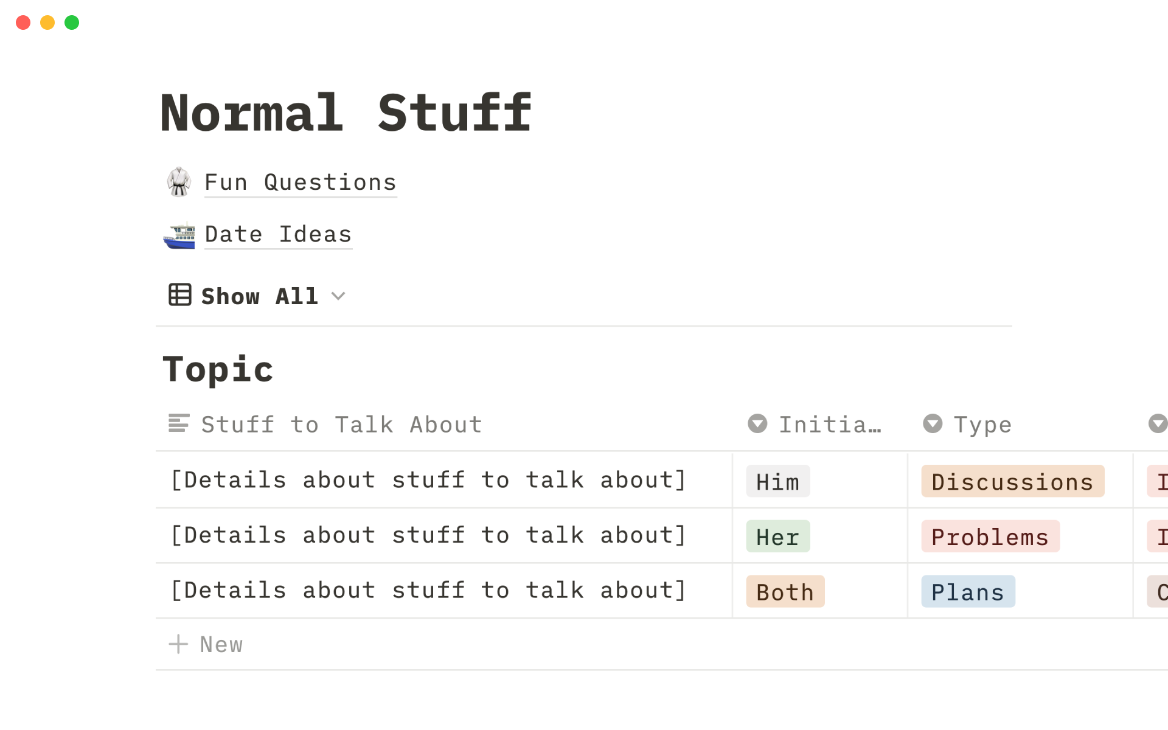The width and height of the screenshot is (1168, 730).
Task: Click the select icon beside Type column
Action: click(x=932, y=423)
